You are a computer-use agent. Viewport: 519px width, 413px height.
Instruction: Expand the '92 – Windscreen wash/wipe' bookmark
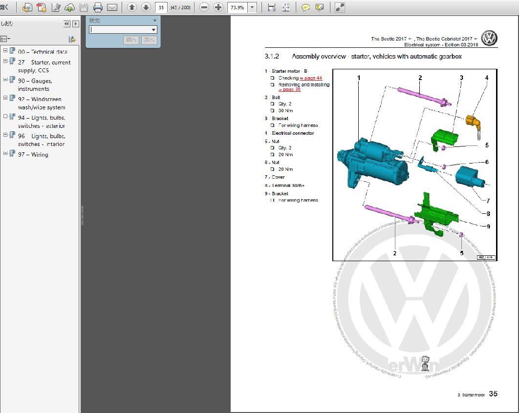(x=5, y=98)
